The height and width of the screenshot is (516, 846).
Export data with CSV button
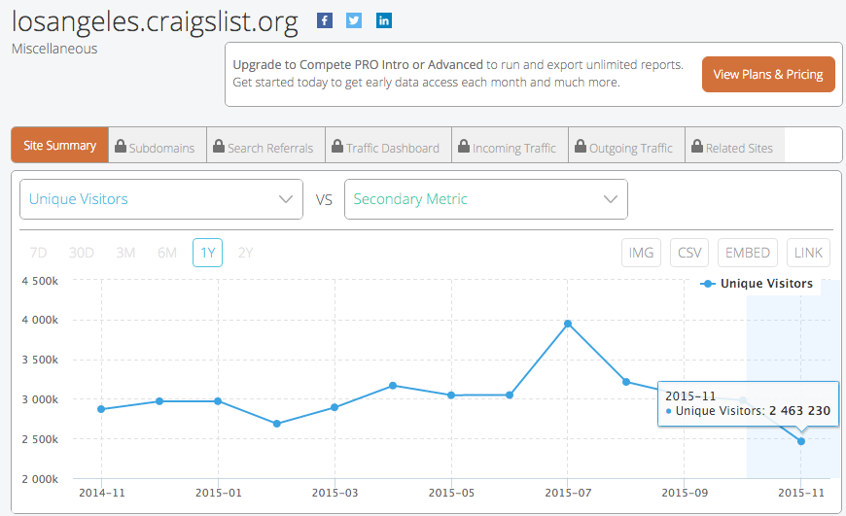(689, 253)
